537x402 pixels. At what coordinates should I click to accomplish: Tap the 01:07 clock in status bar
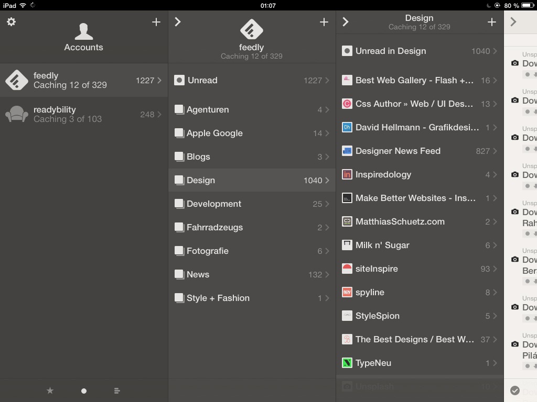pos(268,5)
